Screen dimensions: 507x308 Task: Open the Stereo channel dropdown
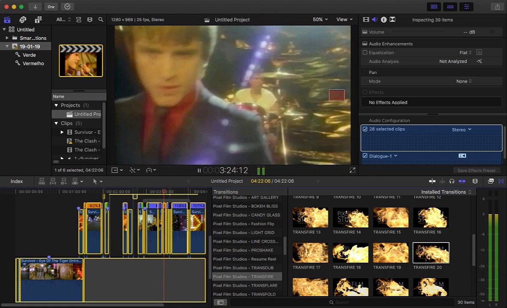[462, 130]
